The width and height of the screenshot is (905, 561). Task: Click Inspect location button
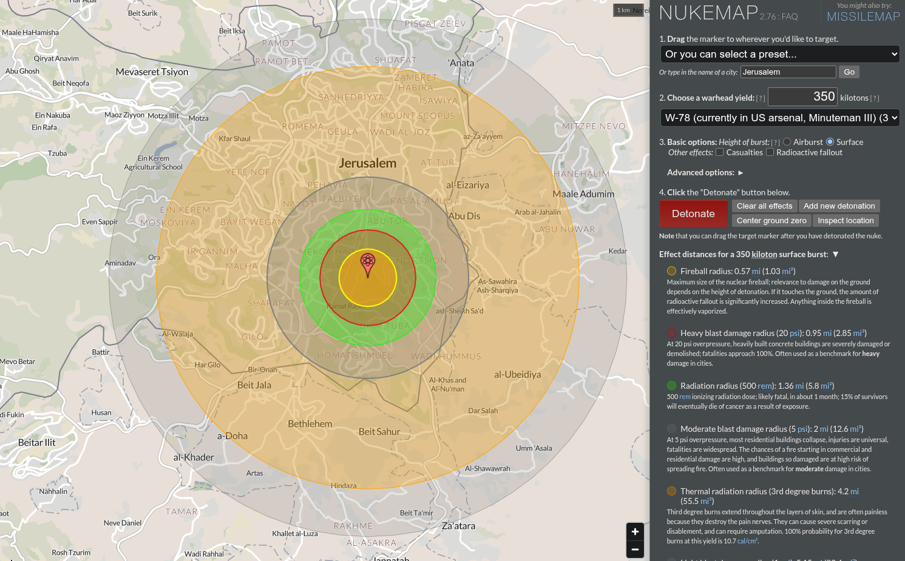pyautogui.click(x=846, y=221)
